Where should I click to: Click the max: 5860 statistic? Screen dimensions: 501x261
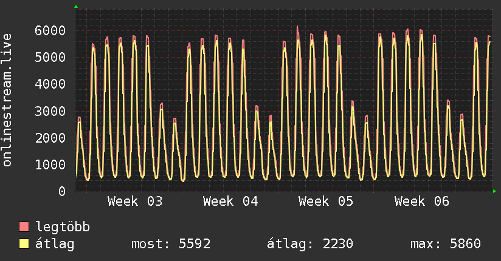click(446, 244)
